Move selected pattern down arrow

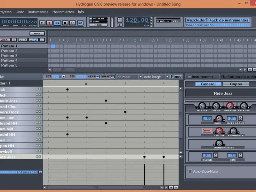(x=20, y=40)
